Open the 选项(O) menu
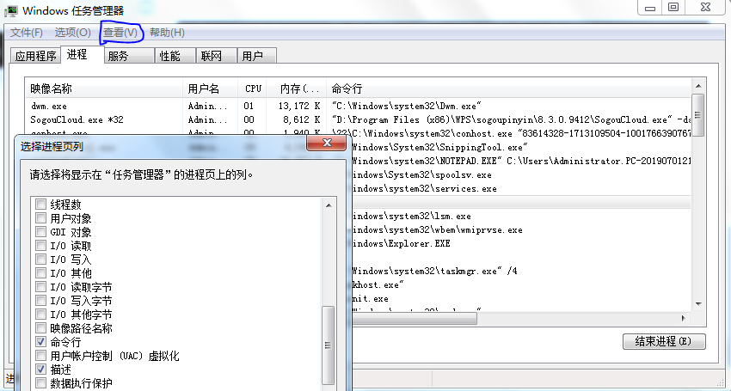 73,33
